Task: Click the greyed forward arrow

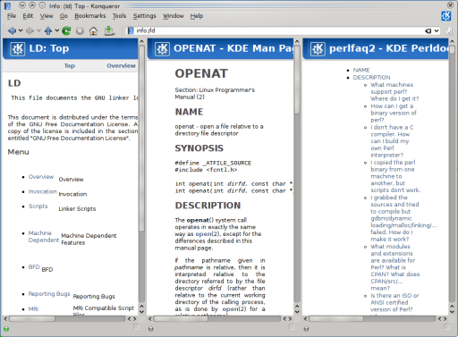Action: pos(30,30)
